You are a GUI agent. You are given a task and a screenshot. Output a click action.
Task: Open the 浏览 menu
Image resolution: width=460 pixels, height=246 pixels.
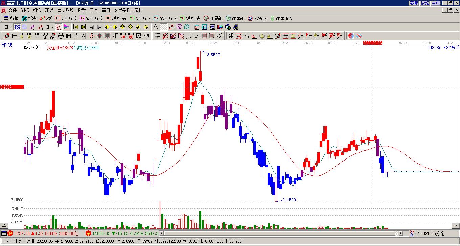25,10
